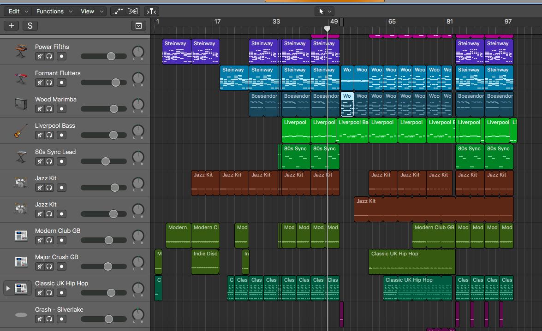Record-enable the Classic UK Hip Hop track

pyautogui.click(x=61, y=293)
